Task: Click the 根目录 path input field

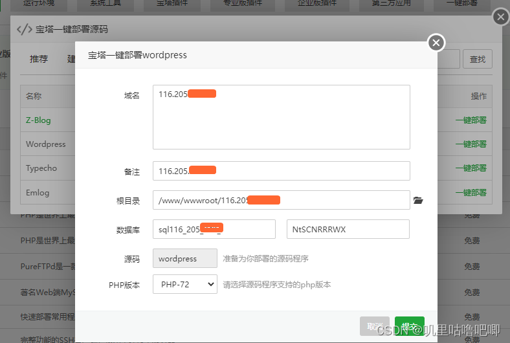Action: [282, 200]
